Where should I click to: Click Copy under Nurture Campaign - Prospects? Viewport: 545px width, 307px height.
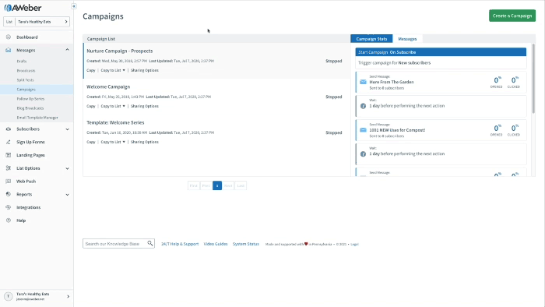coord(91,70)
